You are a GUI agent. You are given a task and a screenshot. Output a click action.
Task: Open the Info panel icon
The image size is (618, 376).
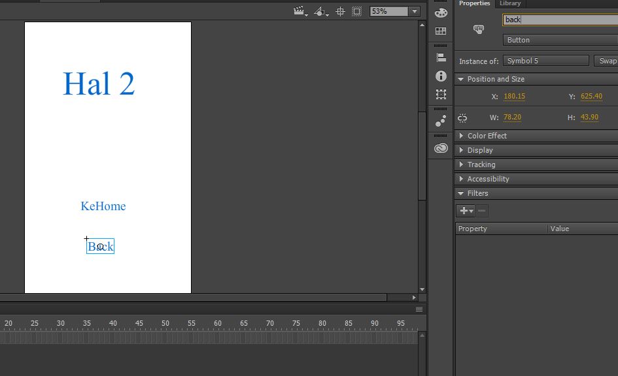[x=441, y=76]
